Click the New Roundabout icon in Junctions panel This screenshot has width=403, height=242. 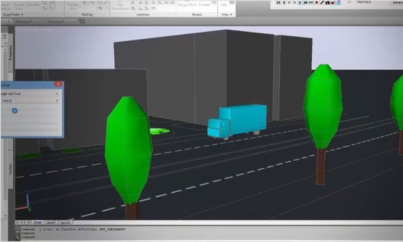tap(117, 5)
